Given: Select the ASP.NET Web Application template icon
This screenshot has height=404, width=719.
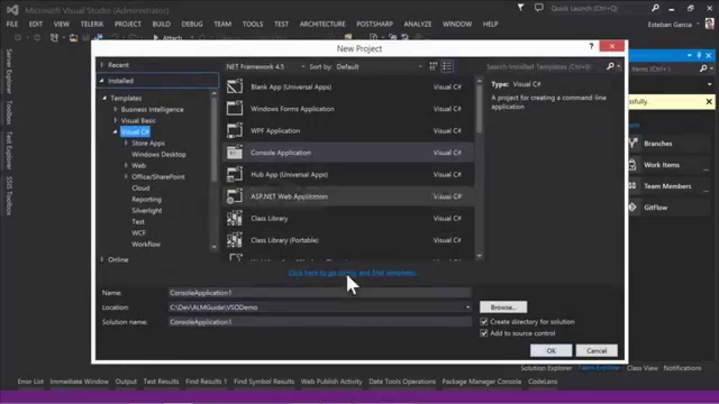Looking at the screenshot, I should pos(234,196).
